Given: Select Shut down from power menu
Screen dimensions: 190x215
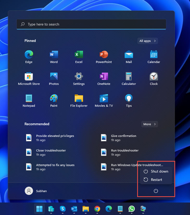Looking at the screenshot, I should [x=156, y=171].
